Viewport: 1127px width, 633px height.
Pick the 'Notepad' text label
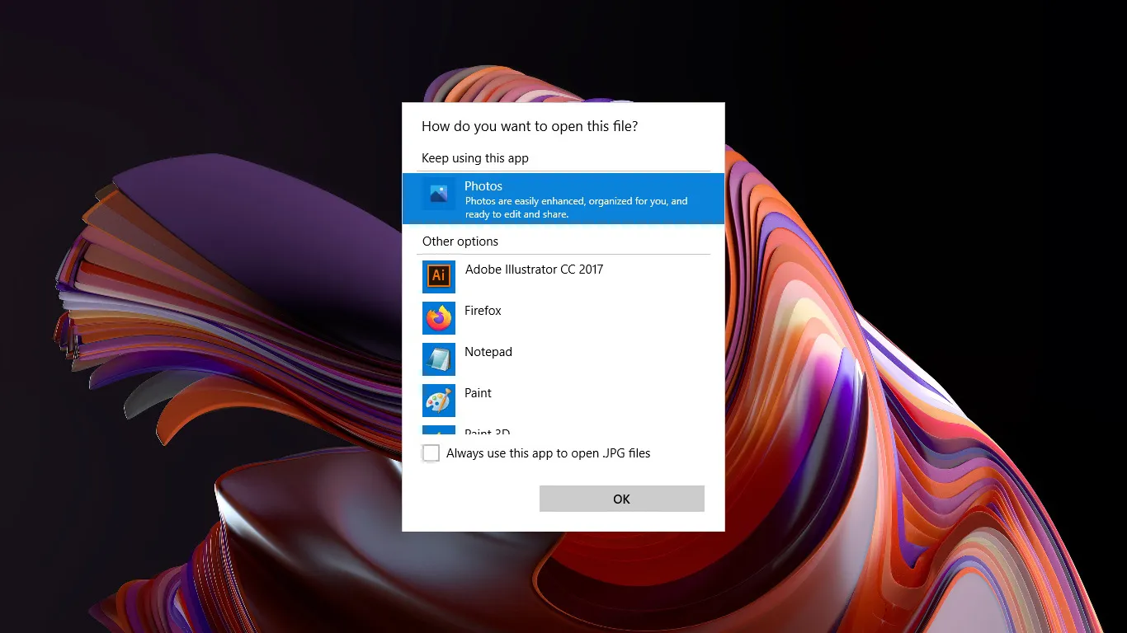pos(488,352)
